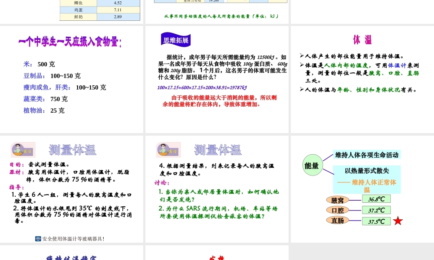The width and height of the screenshot is (434, 260).
Task: Click the 植物油： 25 克 line
Action: pos(44,110)
